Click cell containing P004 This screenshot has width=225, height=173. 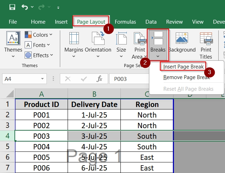pyautogui.click(x=41, y=147)
